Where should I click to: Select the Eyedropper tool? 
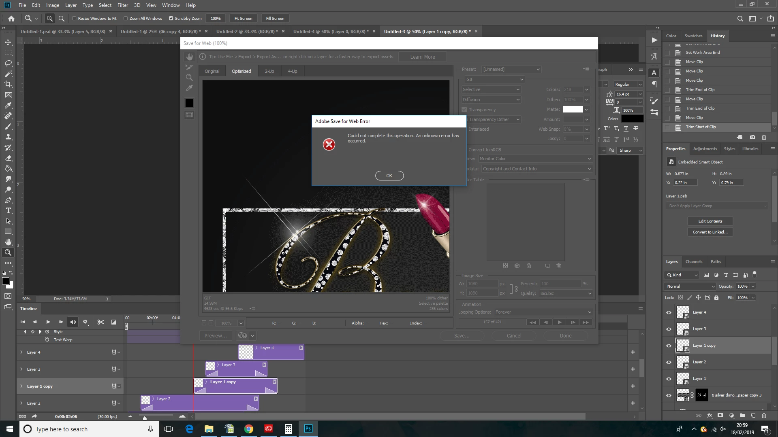coord(8,105)
